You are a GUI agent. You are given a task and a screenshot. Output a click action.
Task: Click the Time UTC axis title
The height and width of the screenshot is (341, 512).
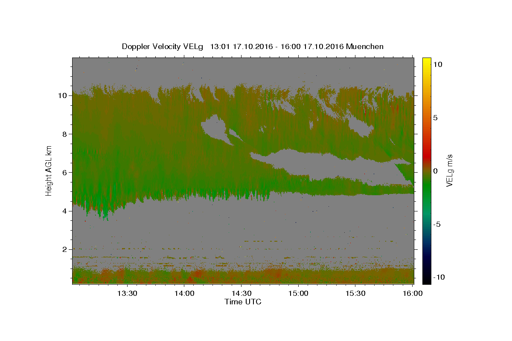243,302
